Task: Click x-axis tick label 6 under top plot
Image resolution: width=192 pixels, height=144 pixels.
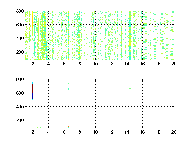Action: tap(64, 64)
